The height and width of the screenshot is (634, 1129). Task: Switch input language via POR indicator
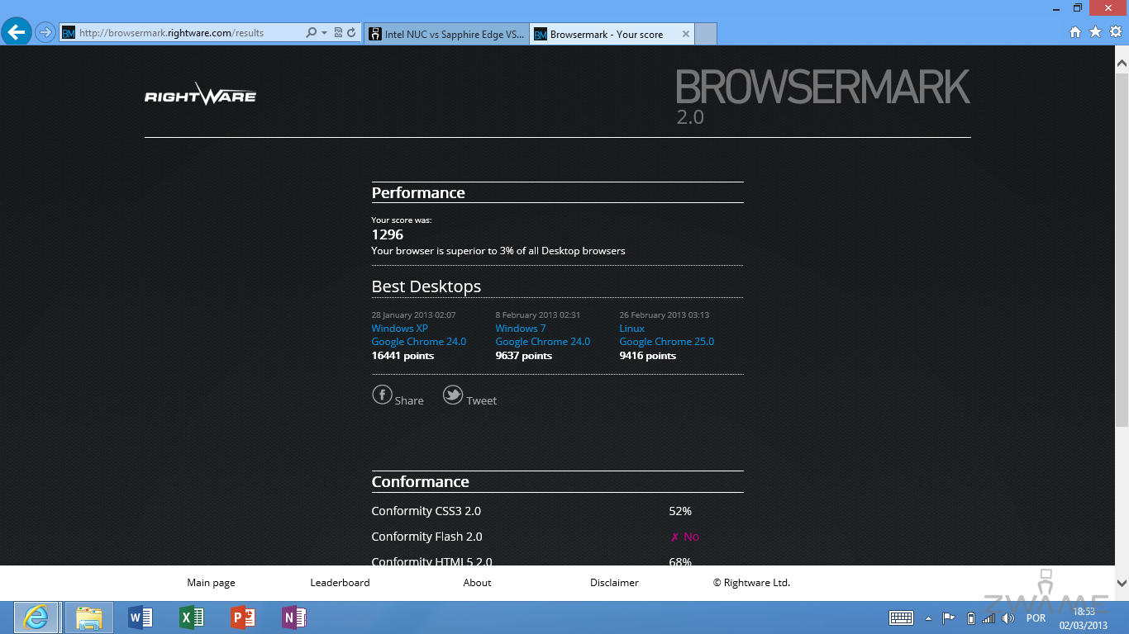[1036, 618]
